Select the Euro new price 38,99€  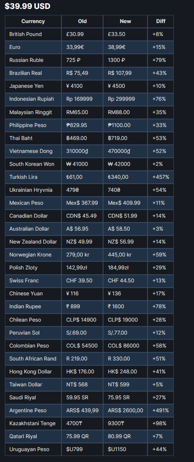[117, 47]
